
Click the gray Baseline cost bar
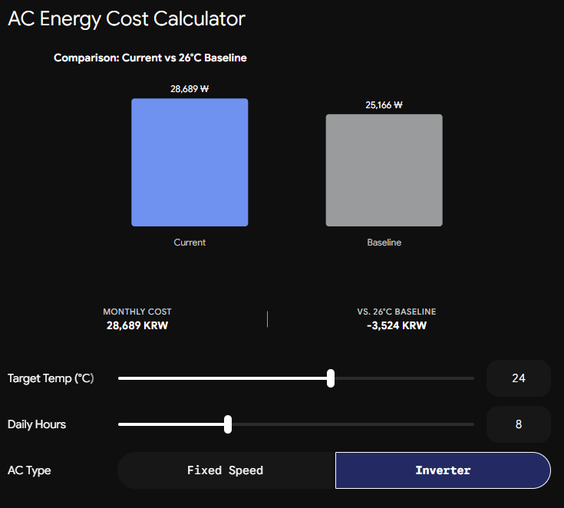[x=384, y=170]
